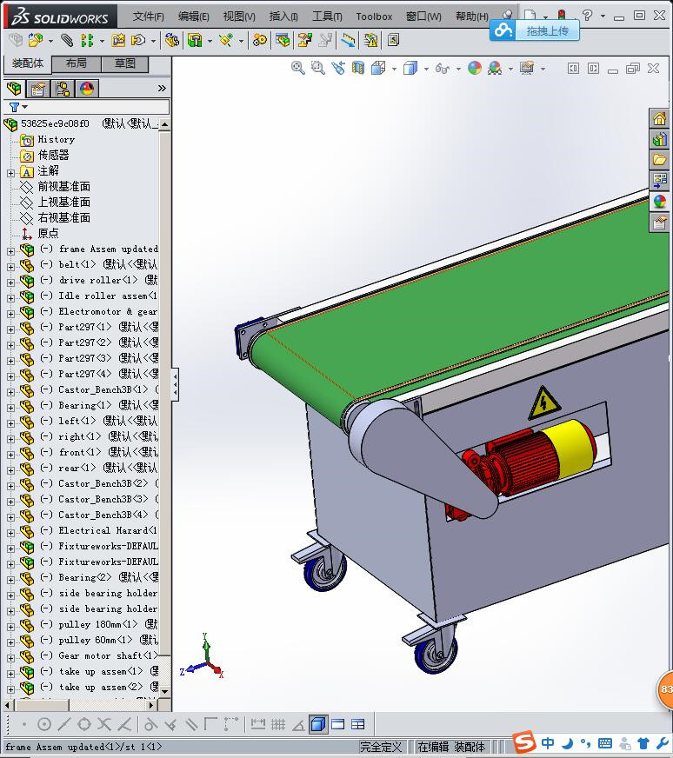The image size is (673, 758).
Task: Toggle Hide/Show Items eyeglasses icon
Action: click(x=443, y=68)
